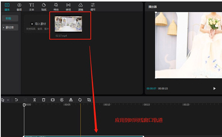Apply reverse playback to the clip
This screenshot has height=137, width=222.
[x=62, y=100]
